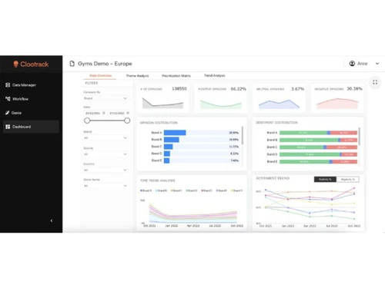Viewport: 385px width, 288px height.
Task: Toggle Brand C in Time Trend legend
Action: pyautogui.click(x=176, y=190)
